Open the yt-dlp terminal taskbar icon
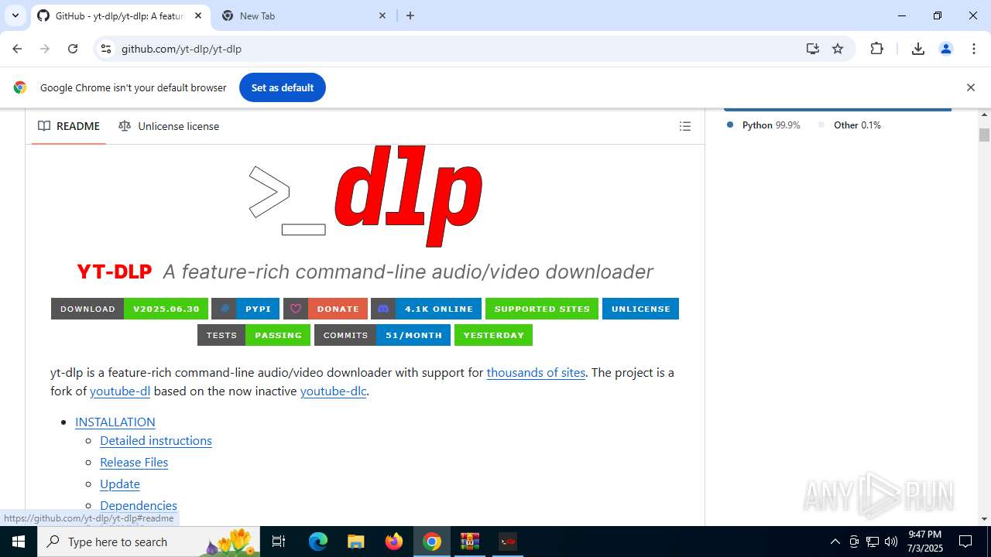 (x=507, y=542)
